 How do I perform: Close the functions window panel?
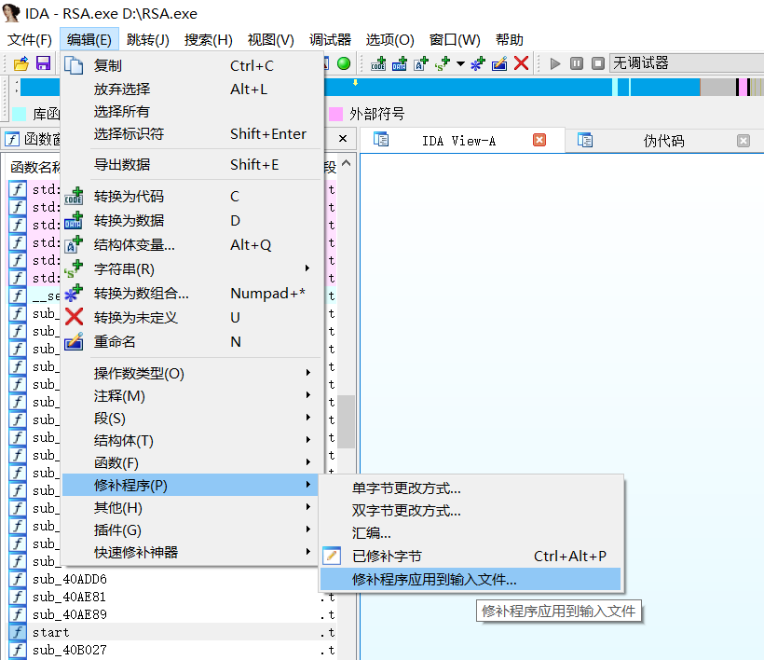point(343,139)
